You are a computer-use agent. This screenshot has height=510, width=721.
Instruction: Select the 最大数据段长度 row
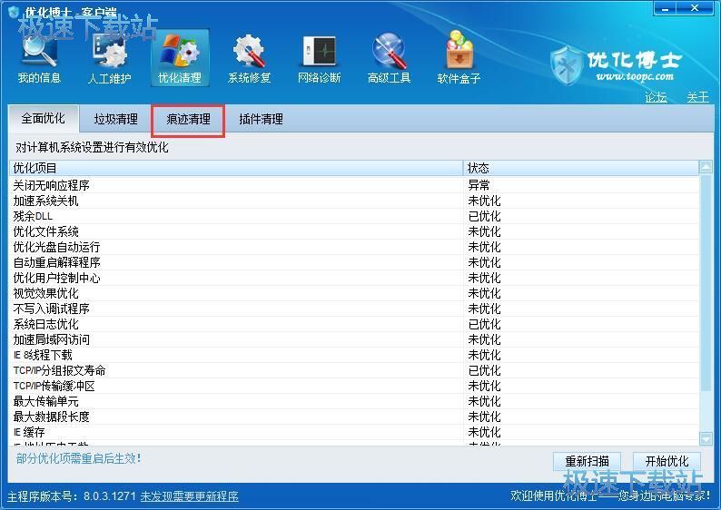point(353,417)
